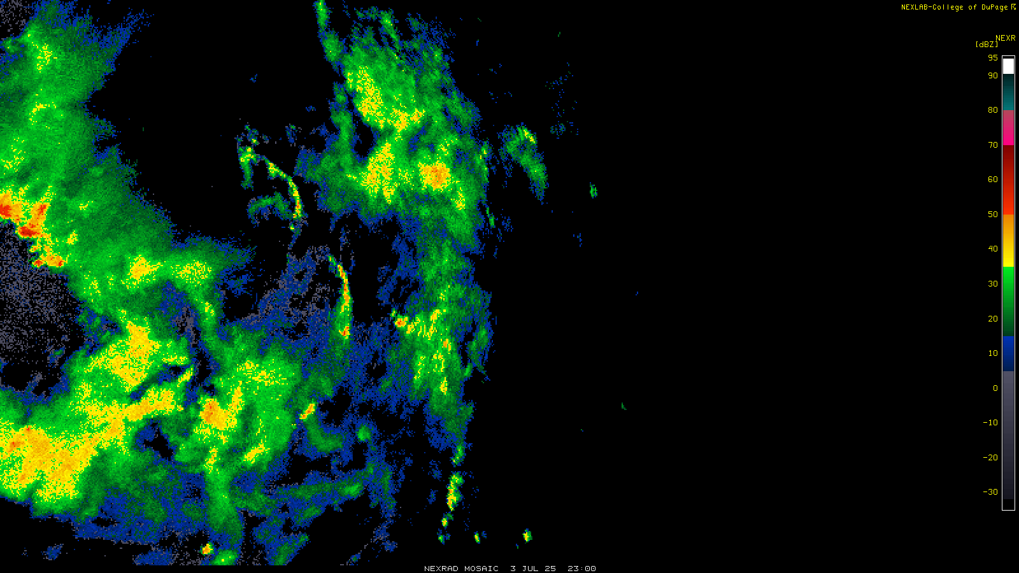Image resolution: width=1019 pixels, height=573 pixels.
Task: Click the 60 value on the dBZ scale
Action: (992, 180)
